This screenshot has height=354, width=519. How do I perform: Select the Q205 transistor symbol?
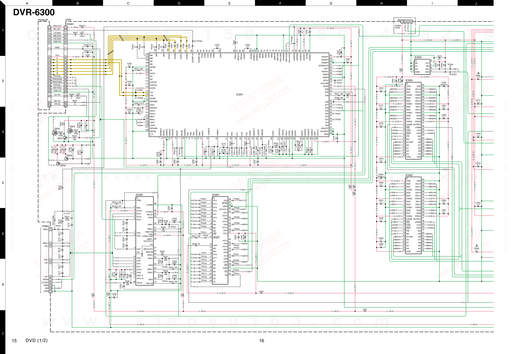66,159
